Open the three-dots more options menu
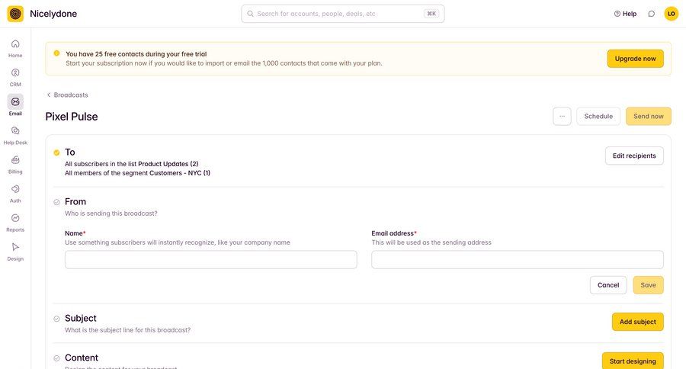The height and width of the screenshot is (369, 686). [x=562, y=117]
